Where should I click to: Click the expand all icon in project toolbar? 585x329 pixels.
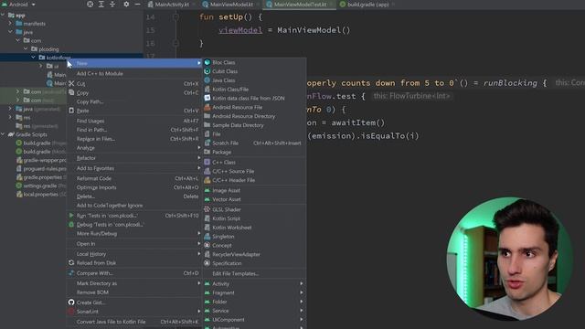pos(101,4)
